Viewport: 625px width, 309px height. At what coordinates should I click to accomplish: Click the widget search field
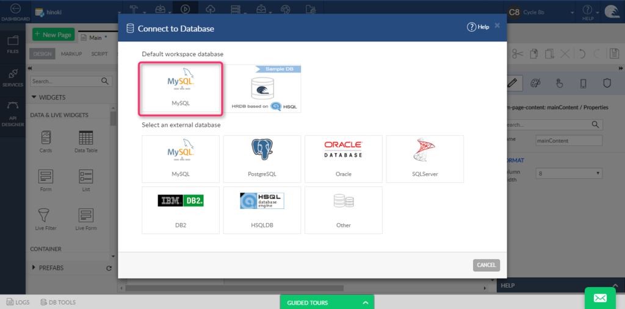tap(71, 81)
